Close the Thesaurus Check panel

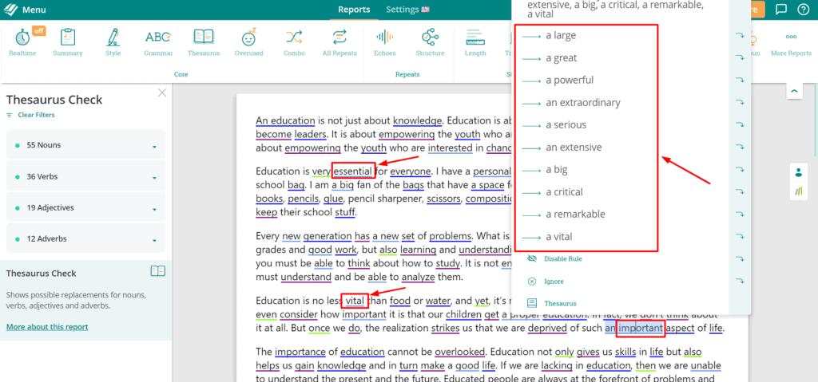[x=162, y=93]
